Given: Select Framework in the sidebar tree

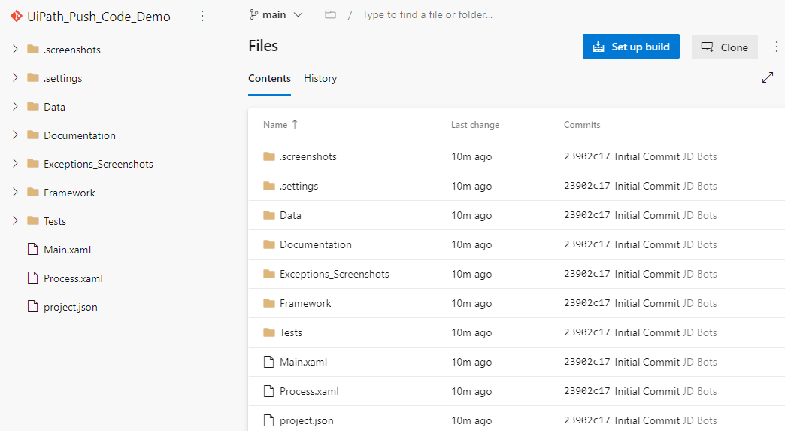Looking at the screenshot, I should pos(69,193).
